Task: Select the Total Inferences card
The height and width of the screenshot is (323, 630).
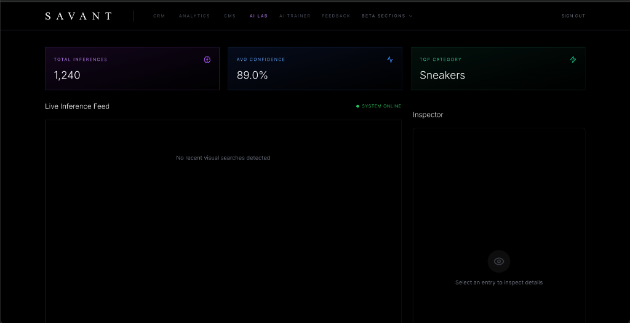Action: (132, 69)
